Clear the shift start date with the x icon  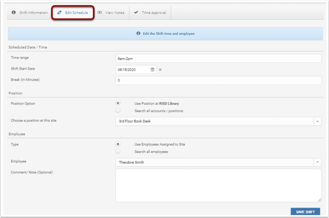pos(160,70)
